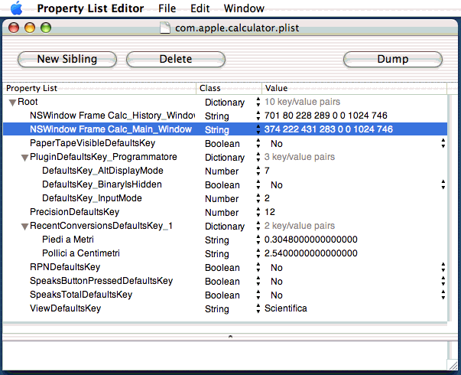Viewport: 461px width, 375px height.
Task: Click the New Sibling button
Action: [x=67, y=59]
